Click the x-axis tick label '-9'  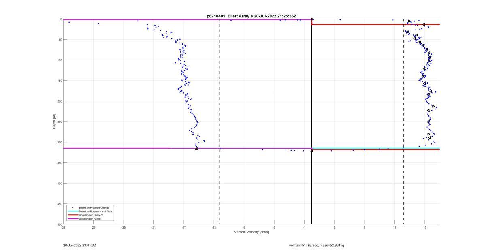coord(244,227)
